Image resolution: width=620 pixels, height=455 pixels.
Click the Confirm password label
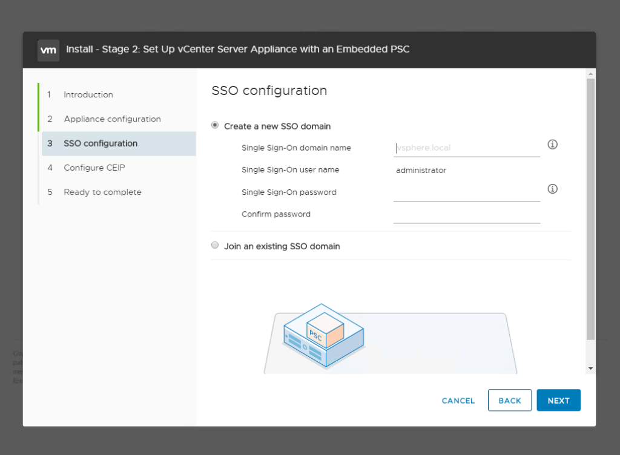(x=276, y=214)
